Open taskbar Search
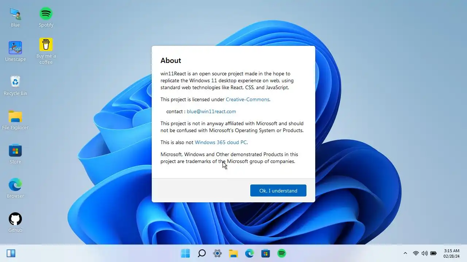Screen dimensions: 467x262 [x=201, y=253]
